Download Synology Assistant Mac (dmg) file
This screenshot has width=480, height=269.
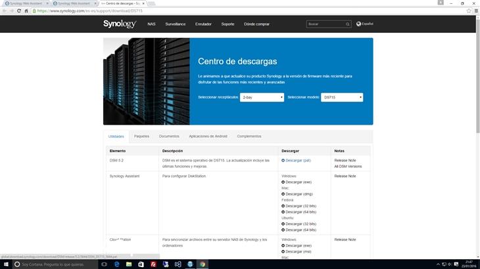click(299, 194)
